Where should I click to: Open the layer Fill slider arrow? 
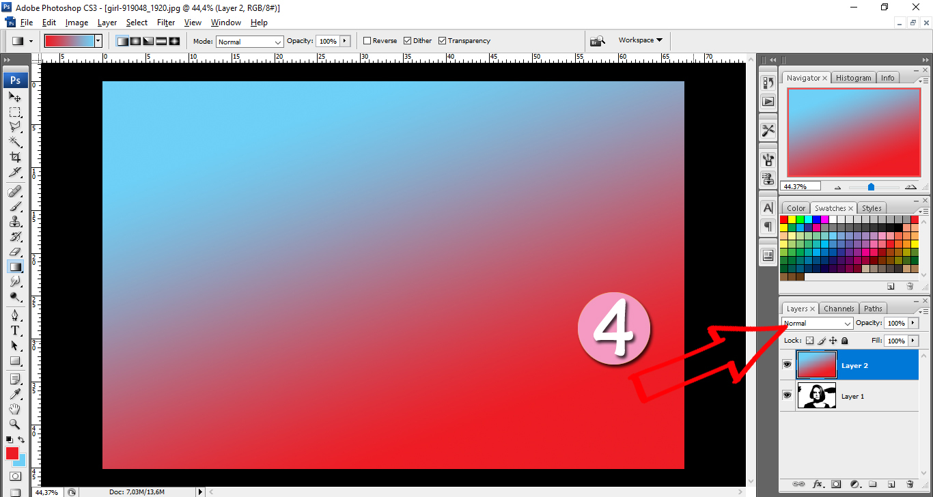pyautogui.click(x=913, y=341)
